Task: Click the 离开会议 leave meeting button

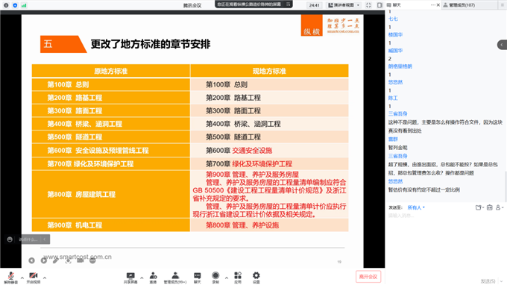Action: (x=368, y=277)
